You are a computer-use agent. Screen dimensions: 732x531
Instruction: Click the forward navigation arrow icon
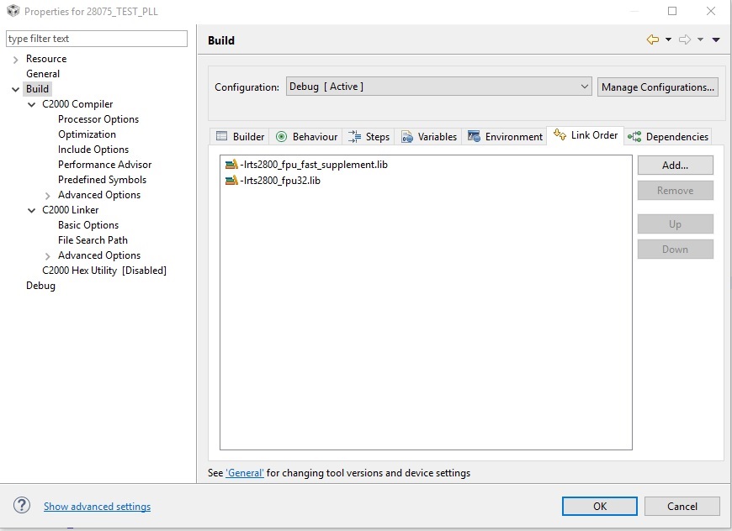point(685,39)
